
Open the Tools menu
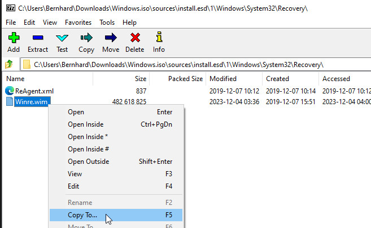tap(107, 23)
